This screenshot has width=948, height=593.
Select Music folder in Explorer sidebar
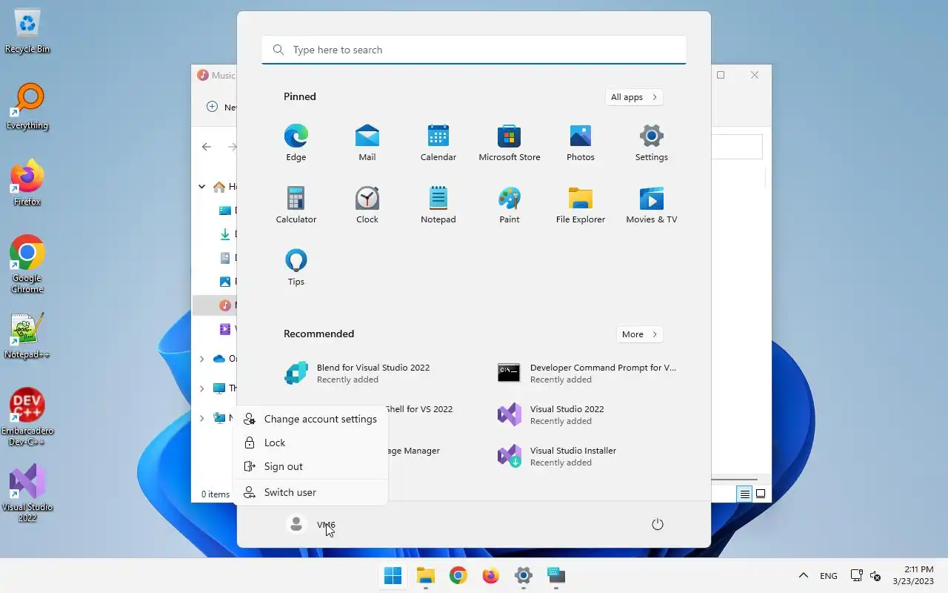pos(215,305)
